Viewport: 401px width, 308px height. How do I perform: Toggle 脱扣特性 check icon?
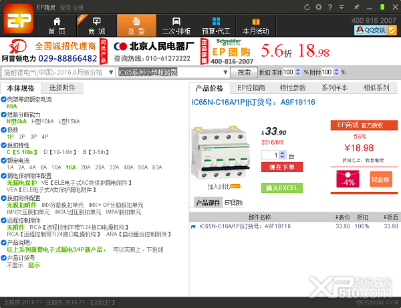tap(3, 145)
